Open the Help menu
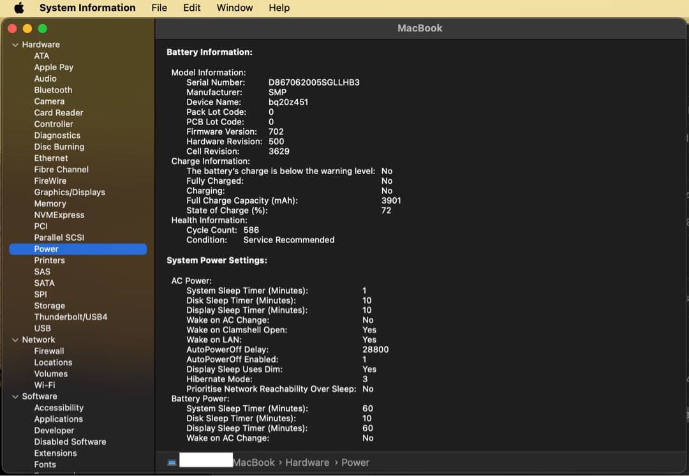This screenshot has width=689, height=476. click(x=279, y=8)
